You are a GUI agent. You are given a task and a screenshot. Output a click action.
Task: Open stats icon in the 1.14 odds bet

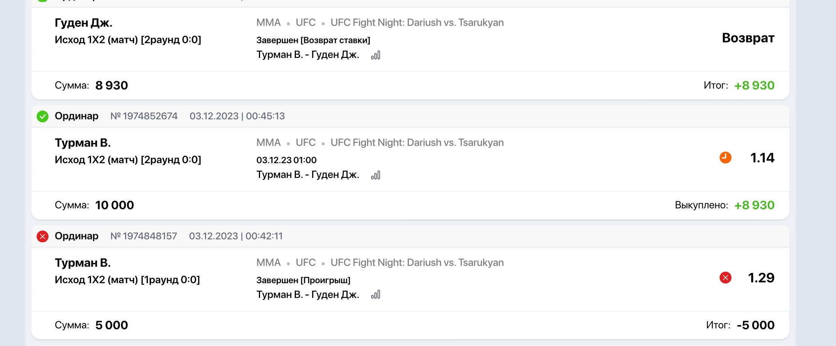376,175
